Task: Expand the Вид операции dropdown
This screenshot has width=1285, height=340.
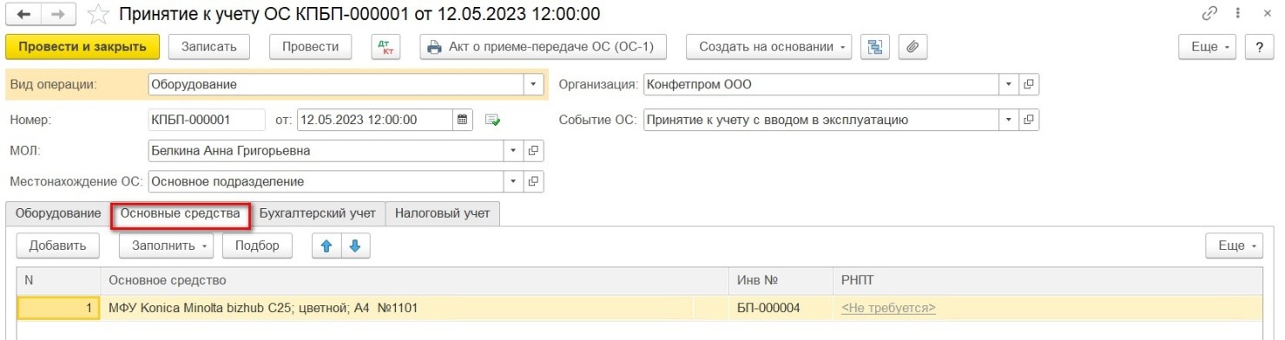Action: pyautogui.click(x=532, y=85)
